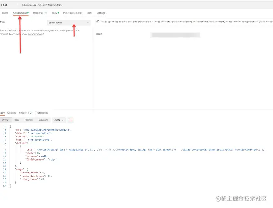This screenshot has height=208, width=273.
Task: Click the "total_tokens" line in response
Action: point(32,179)
